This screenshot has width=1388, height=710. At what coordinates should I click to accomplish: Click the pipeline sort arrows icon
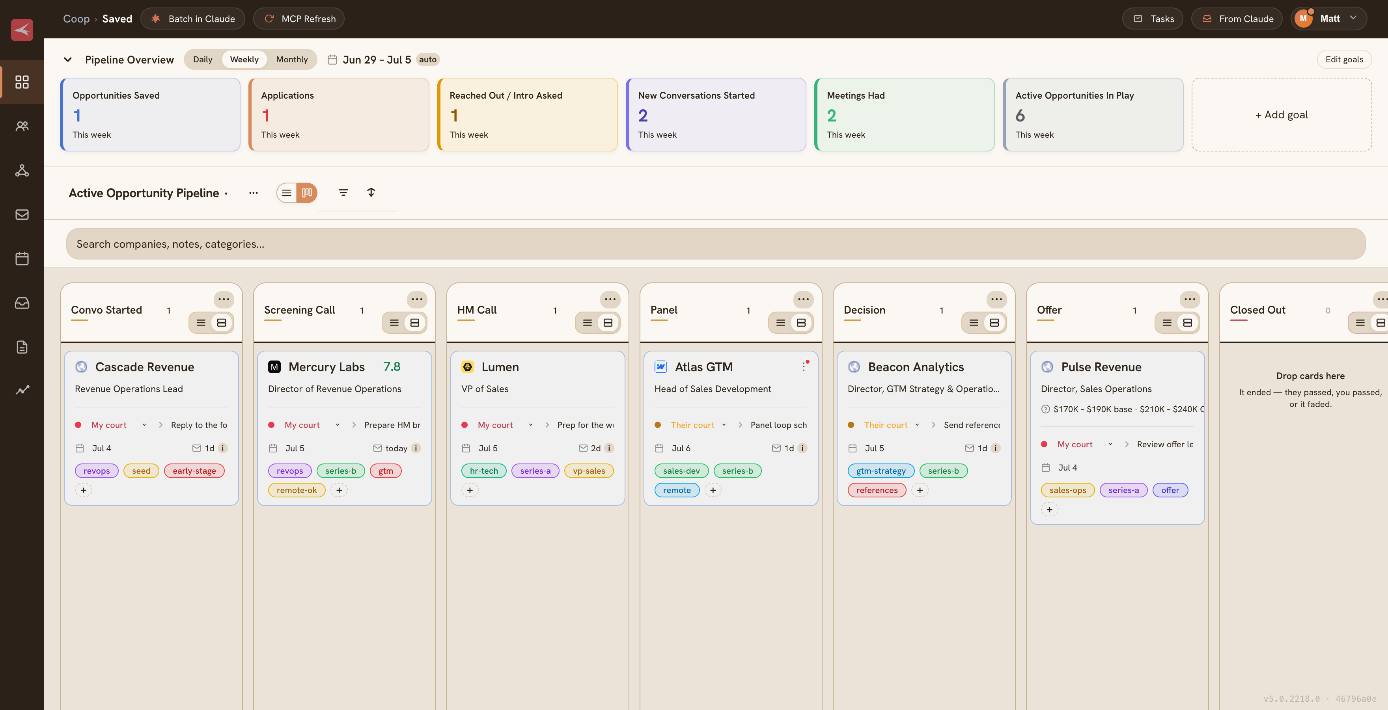(371, 192)
